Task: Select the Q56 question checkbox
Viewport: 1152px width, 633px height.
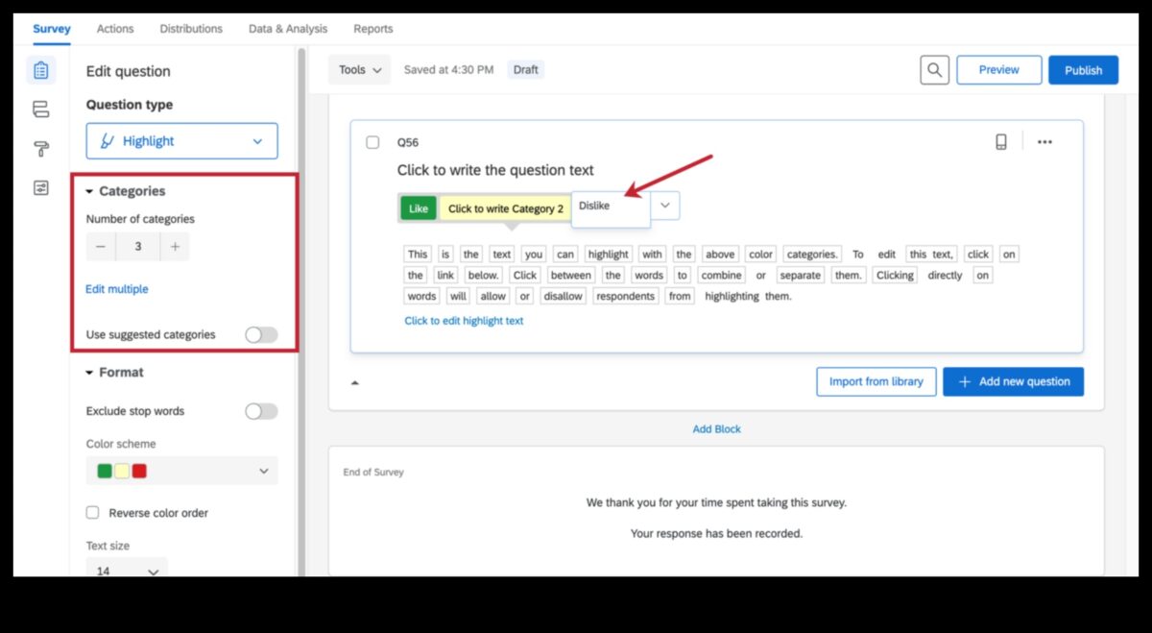Action: coord(372,142)
